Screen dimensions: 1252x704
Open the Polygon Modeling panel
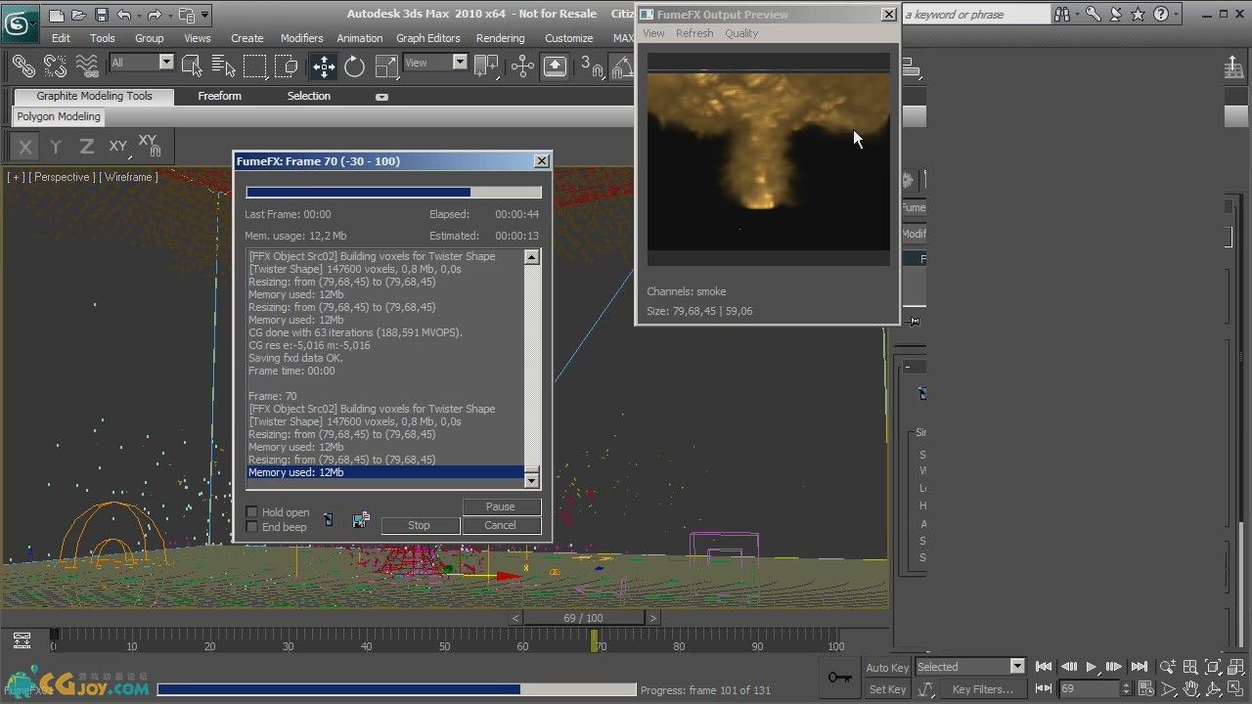pyautogui.click(x=59, y=116)
